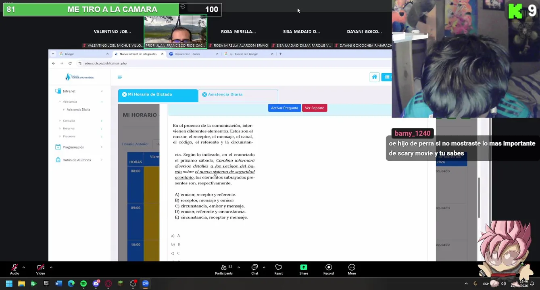Toggle the sidebar hamburger menu
The width and height of the screenshot is (540, 290).
click(x=120, y=77)
